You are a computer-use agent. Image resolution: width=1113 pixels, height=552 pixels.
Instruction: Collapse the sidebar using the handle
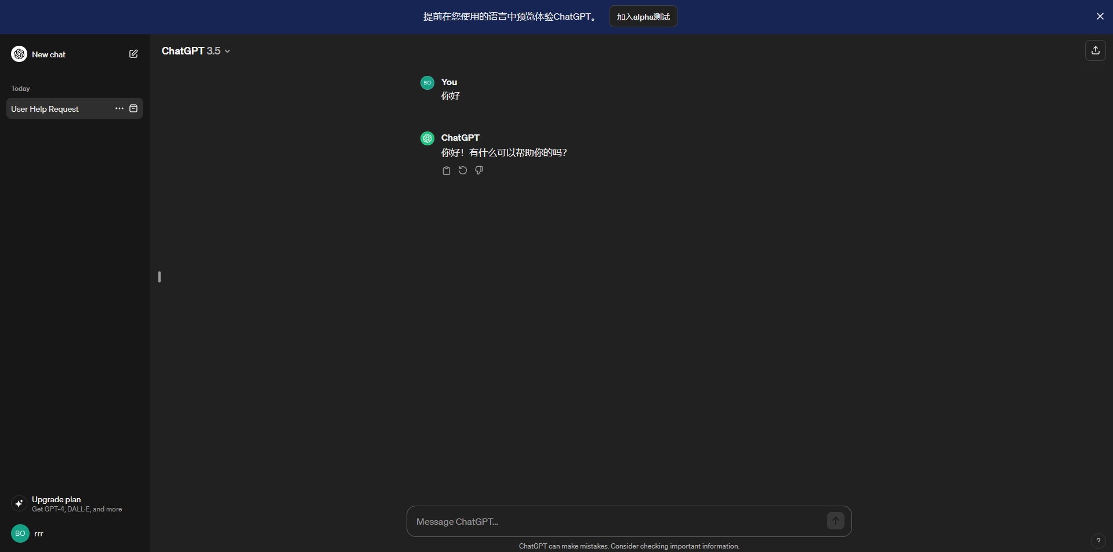point(159,277)
